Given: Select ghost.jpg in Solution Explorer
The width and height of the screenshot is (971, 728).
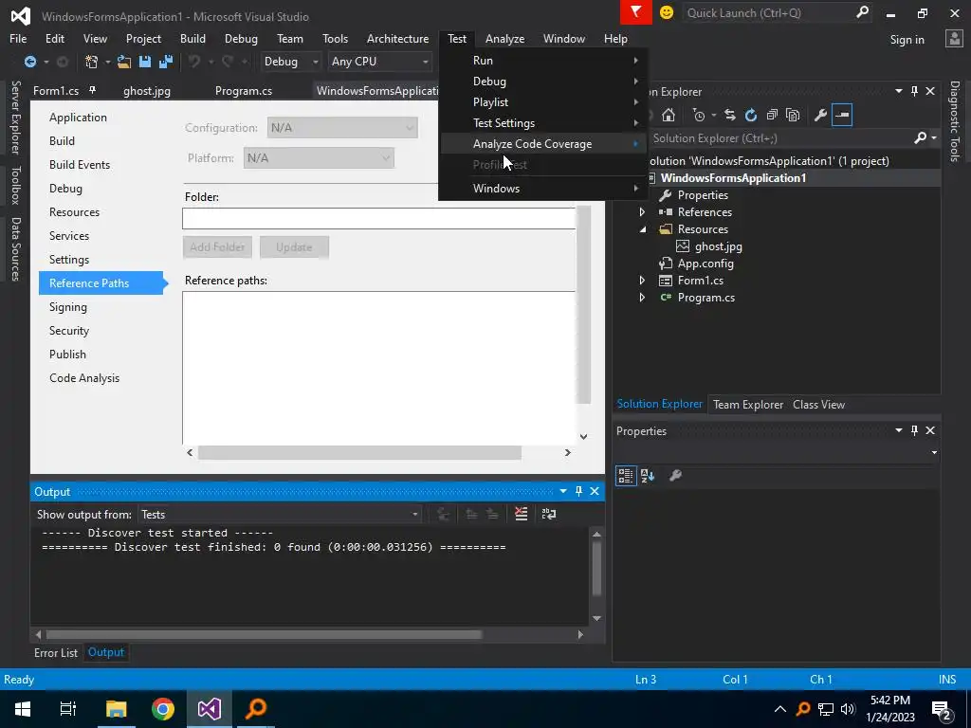Looking at the screenshot, I should [719, 246].
